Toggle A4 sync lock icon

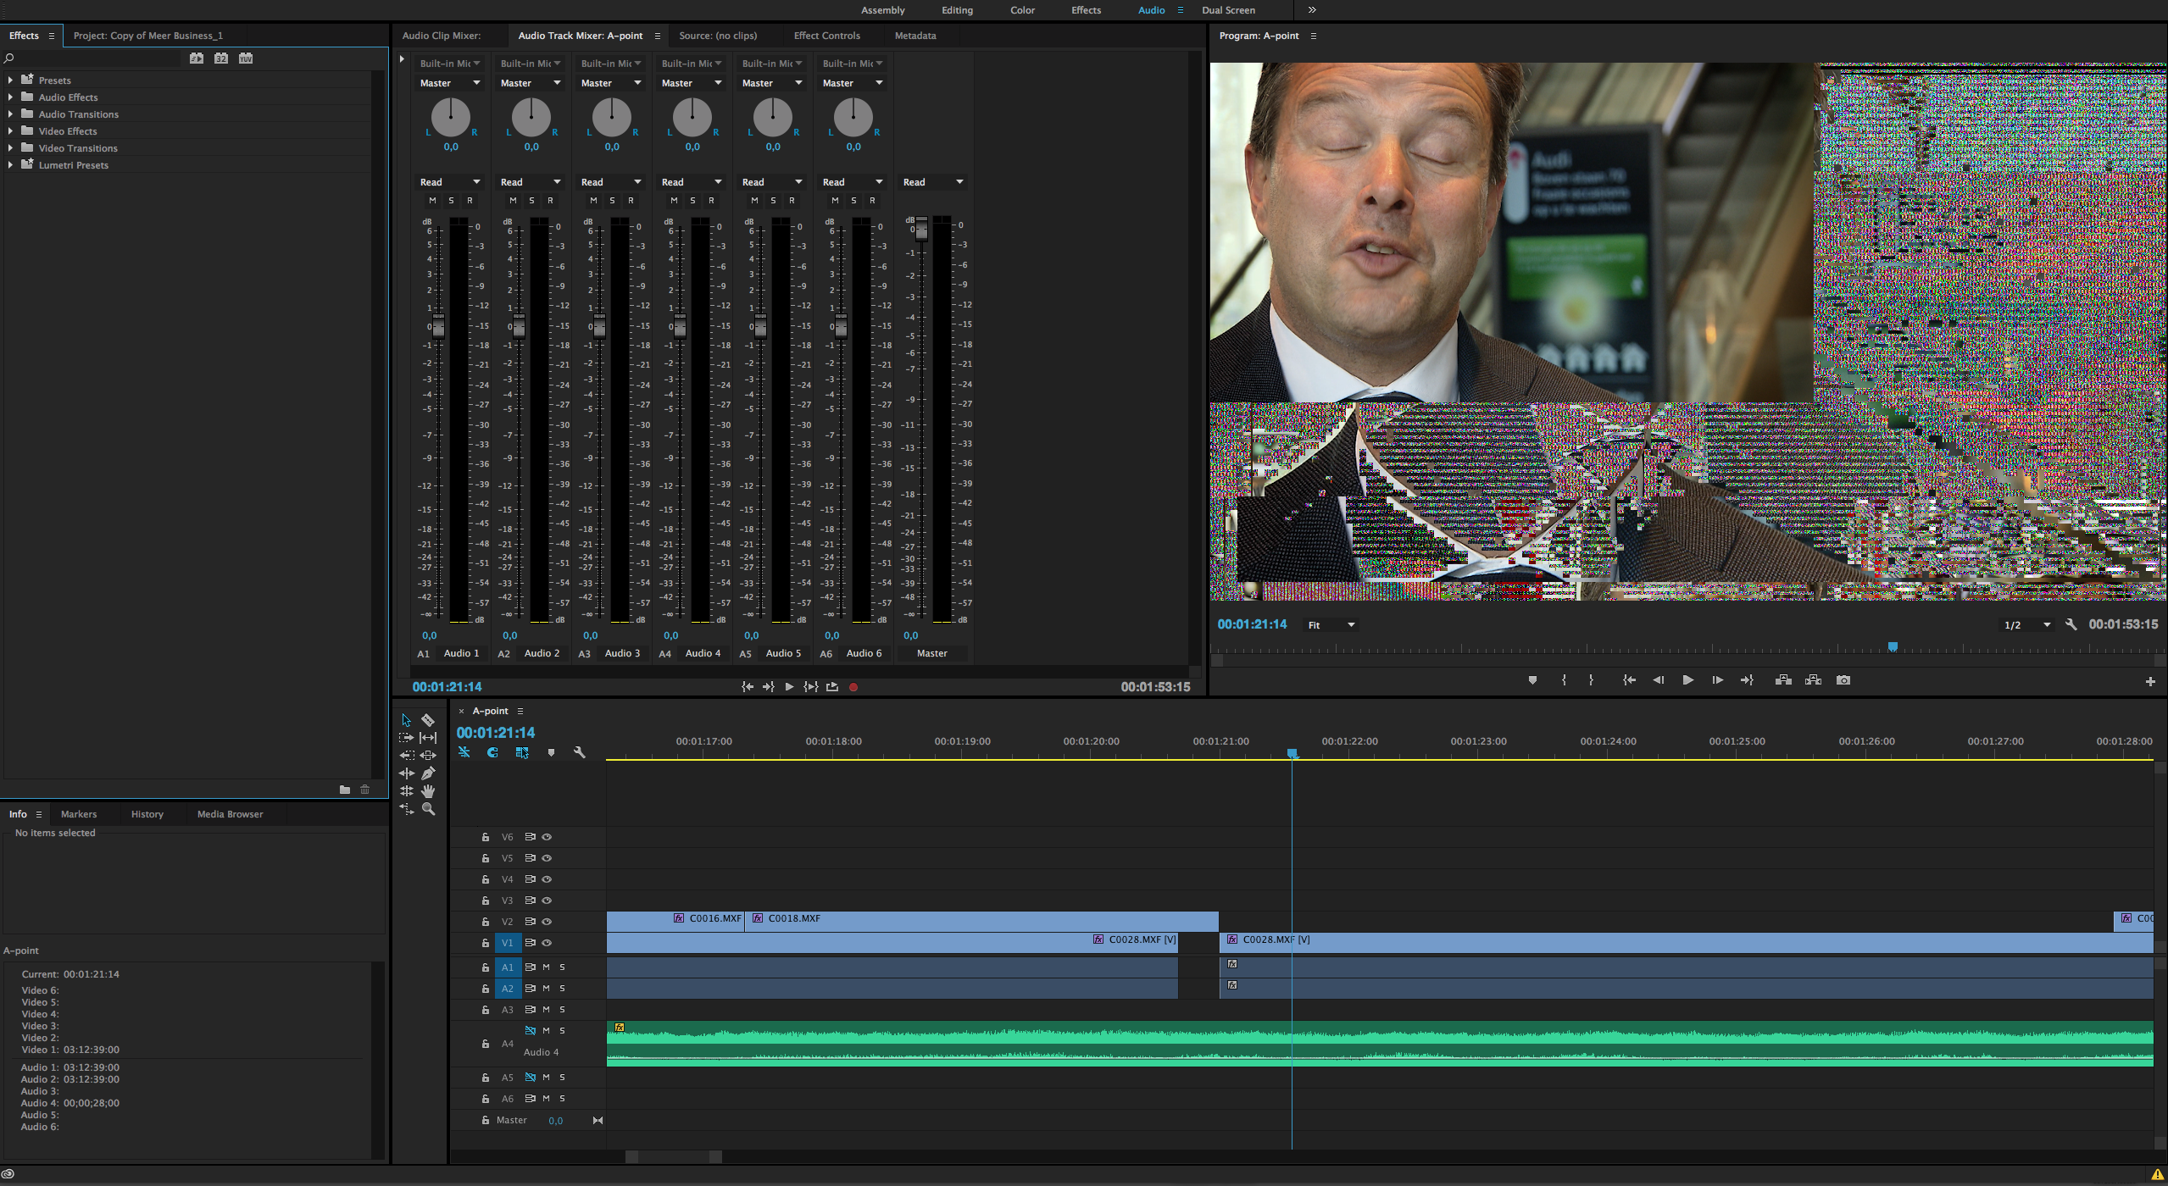click(x=530, y=1031)
